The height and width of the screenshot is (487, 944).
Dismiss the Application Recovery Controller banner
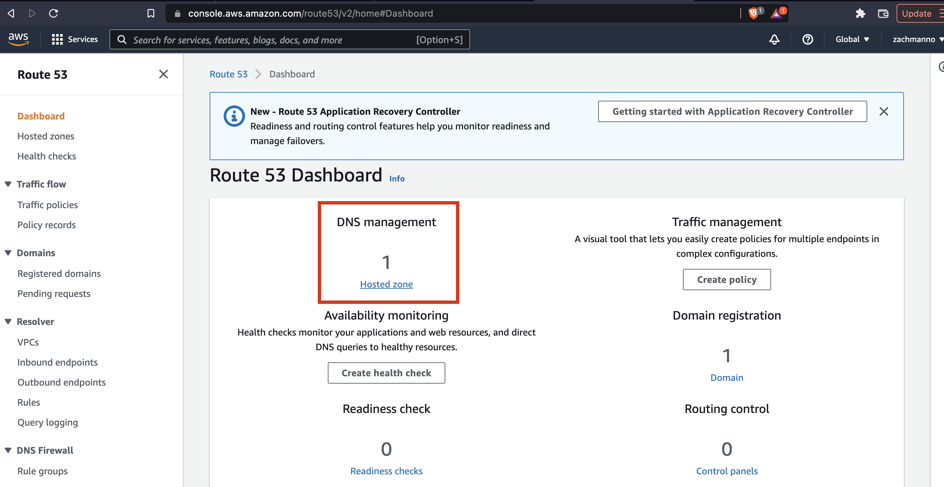[884, 111]
